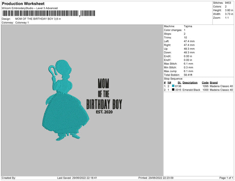This screenshot has width=235, height=181.
Task: Click the 'Printed: 29/06/2022' timestamp
Action: click(156, 178)
